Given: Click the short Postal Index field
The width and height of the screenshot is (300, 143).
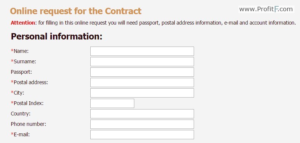Looking at the screenshot, I should point(112,103).
